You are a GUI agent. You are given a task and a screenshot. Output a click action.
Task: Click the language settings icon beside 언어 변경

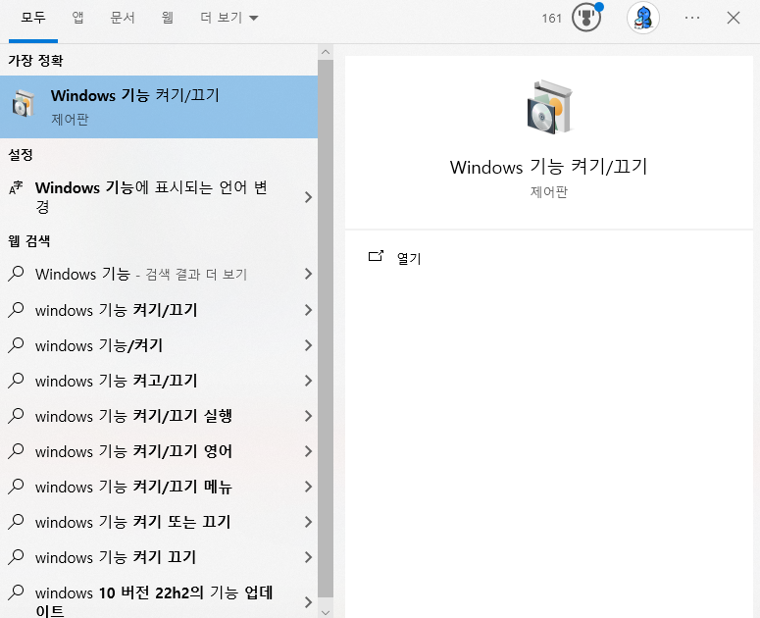16,188
